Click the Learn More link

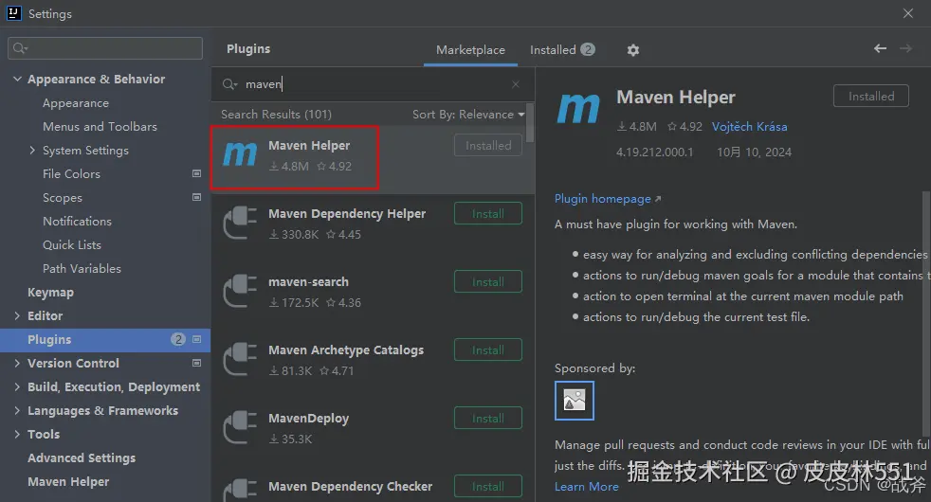(587, 487)
